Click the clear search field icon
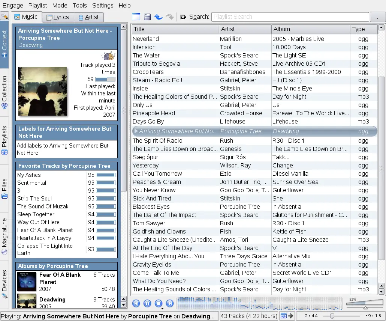386x321 pixels. pyautogui.click(x=183, y=17)
